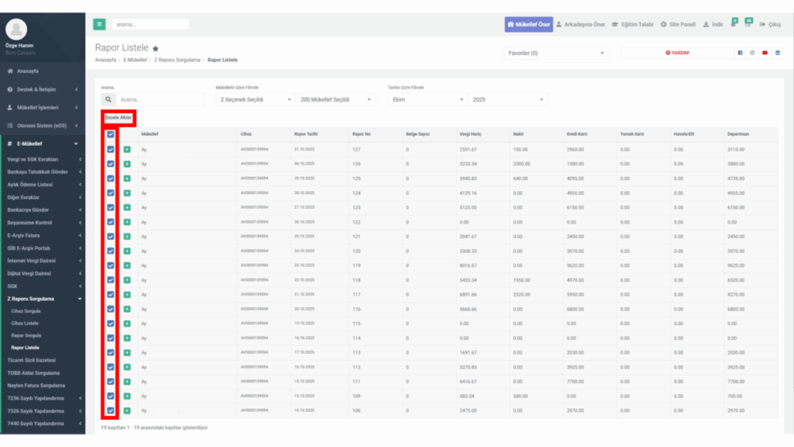Open the Facebook social icon

click(740, 53)
